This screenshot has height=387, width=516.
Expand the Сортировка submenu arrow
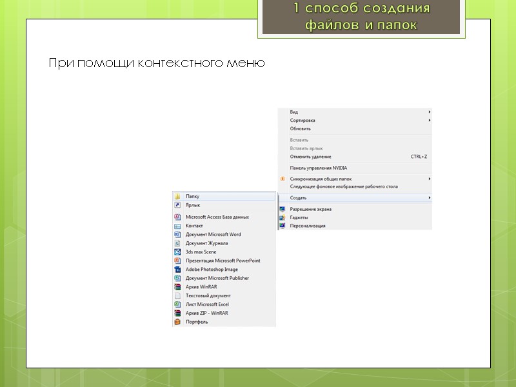click(x=430, y=120)
